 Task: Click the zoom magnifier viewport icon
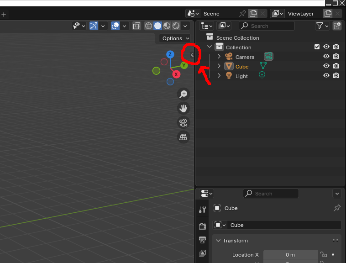click(x=183, y=94)
